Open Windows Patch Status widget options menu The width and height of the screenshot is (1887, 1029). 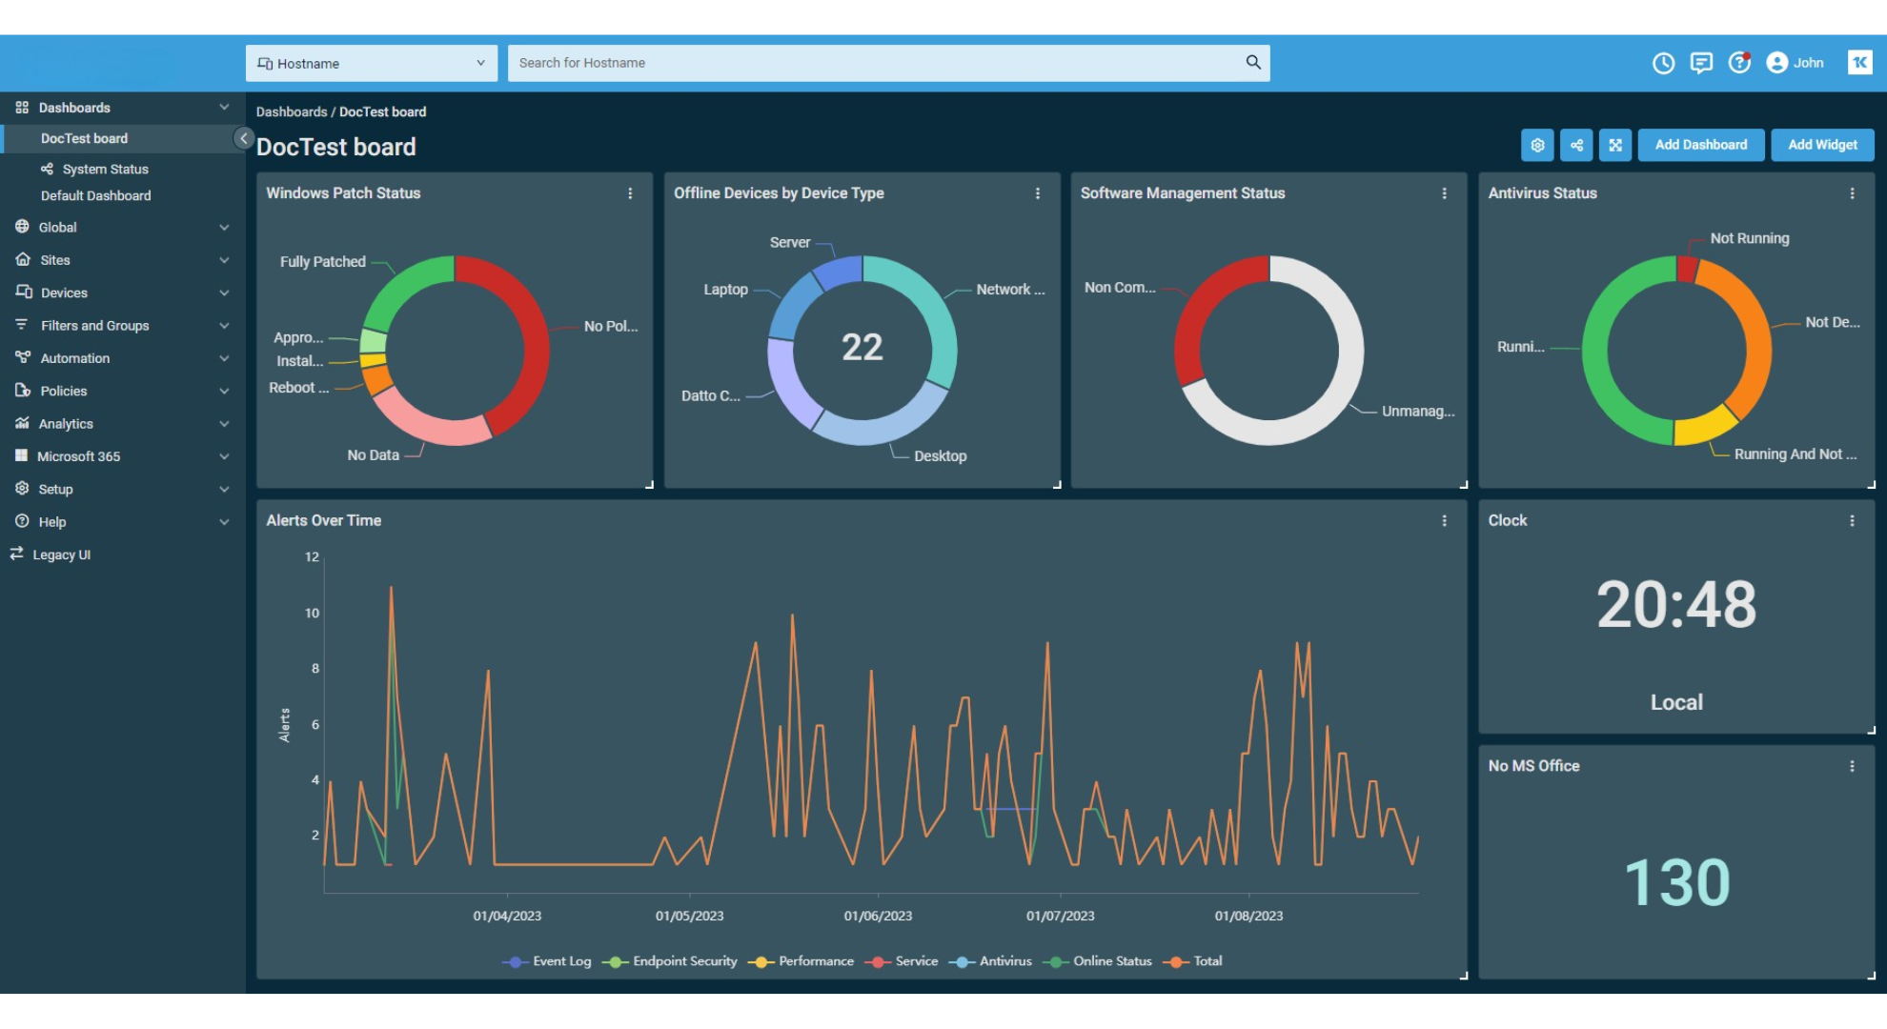[x=630, y=193]
